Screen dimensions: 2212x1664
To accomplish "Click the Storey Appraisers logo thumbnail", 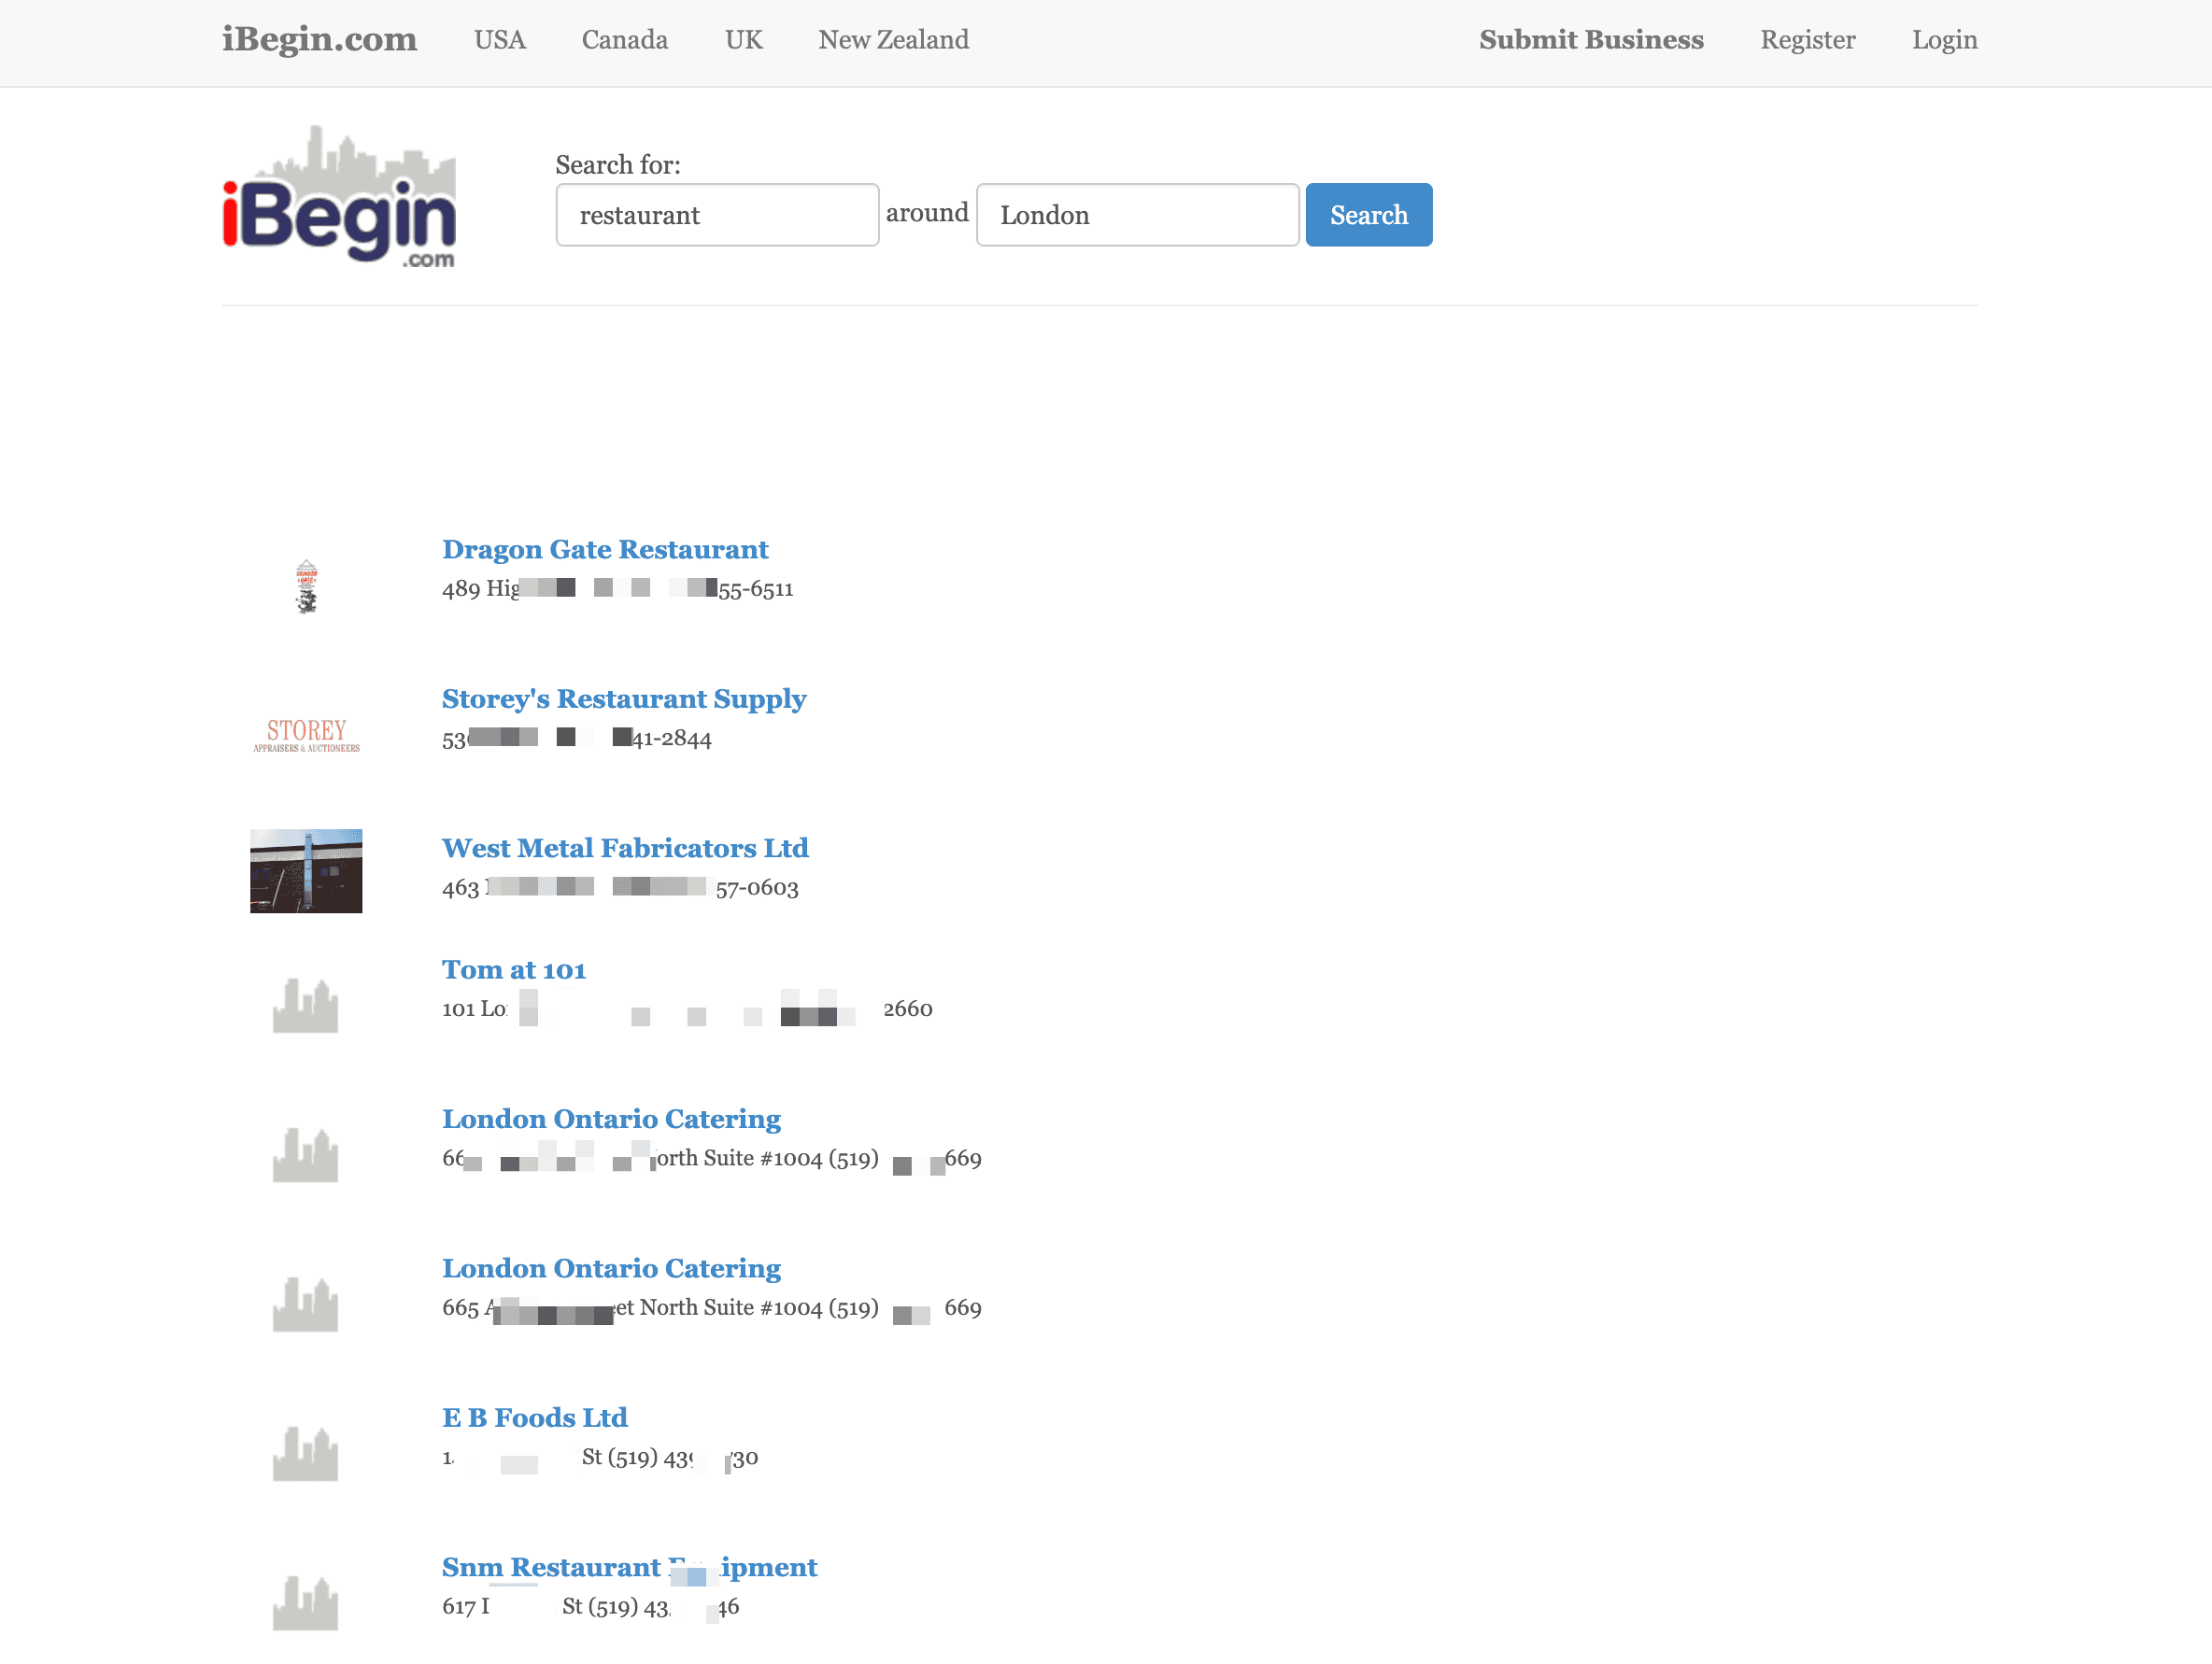I will 306,736.
